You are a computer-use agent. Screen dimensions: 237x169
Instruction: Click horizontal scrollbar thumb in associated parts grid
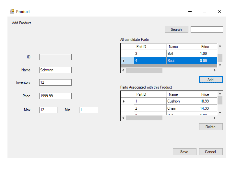pyautogui.click(x=144, y=118)
